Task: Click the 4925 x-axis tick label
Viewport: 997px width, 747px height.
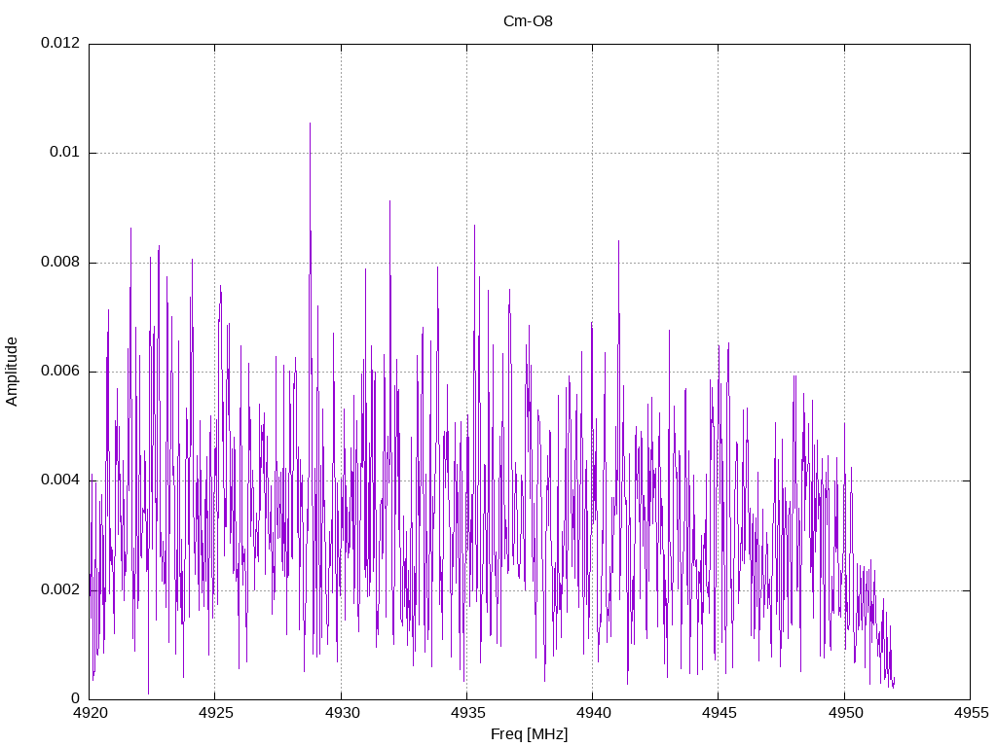Action: pos(216,713)
